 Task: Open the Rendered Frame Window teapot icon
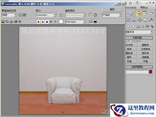pyautogui.click(x=144, y=13)
